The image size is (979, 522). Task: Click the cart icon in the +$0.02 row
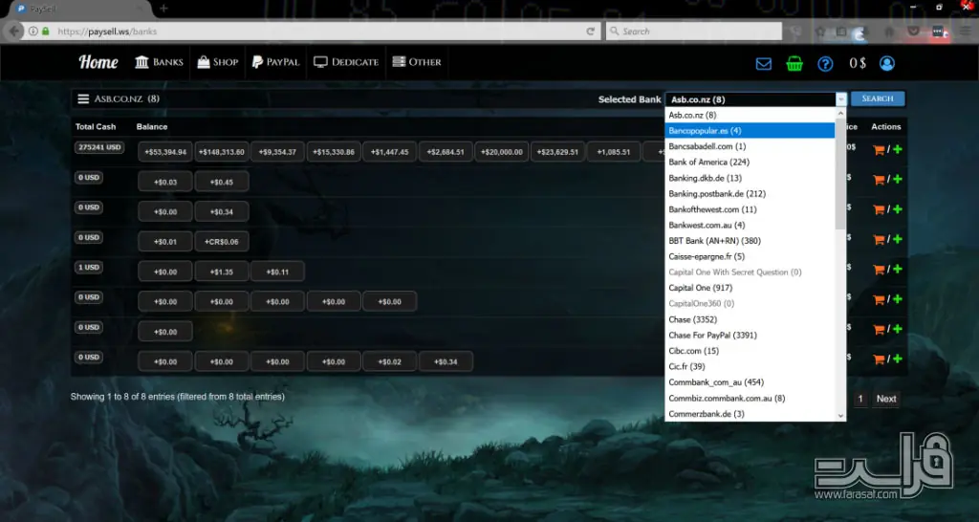879,359
